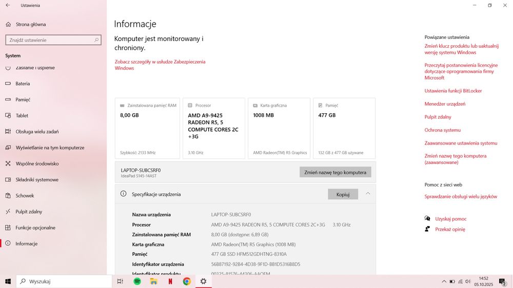The height and width of the screenshot is (288, 513).
Task: Click the Tablet icon in the sidebar
Action: coord(8,116)
